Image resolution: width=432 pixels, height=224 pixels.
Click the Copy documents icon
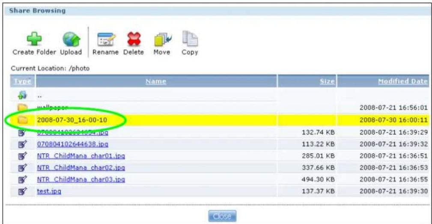[190, 39]
